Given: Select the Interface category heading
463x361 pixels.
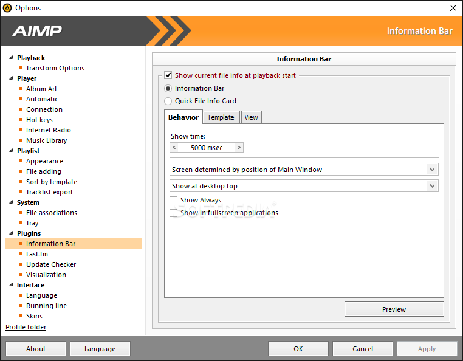Looking at the screenshot, I should tap(31, 286).
